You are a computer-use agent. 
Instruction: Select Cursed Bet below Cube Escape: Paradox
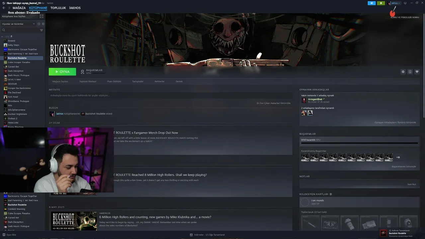pyautogui.click(x=13, y=67)
